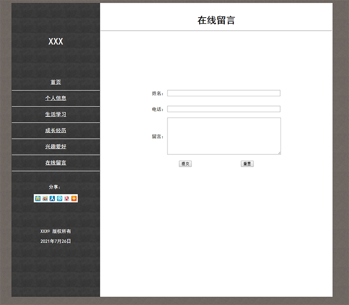
Task: Share via the red figure icon
Action: tap(67, 198)
